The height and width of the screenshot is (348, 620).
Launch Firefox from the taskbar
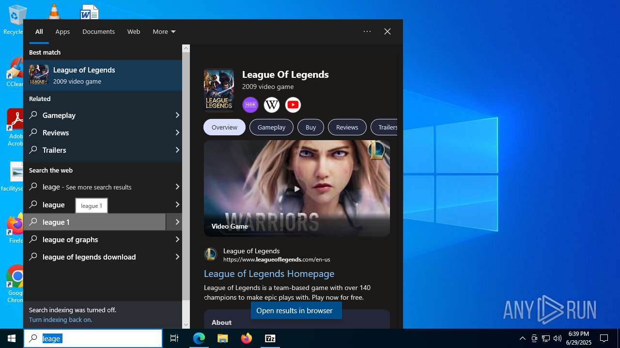click(x=247, y=338)
